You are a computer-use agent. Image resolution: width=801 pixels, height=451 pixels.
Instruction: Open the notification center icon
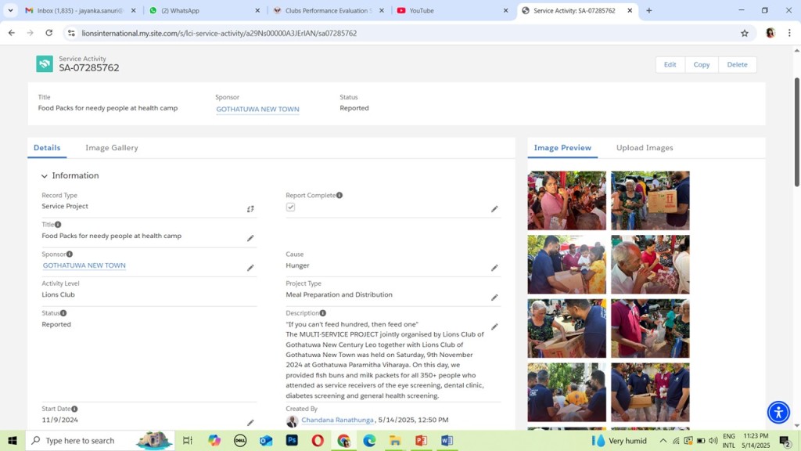[785, 440]
